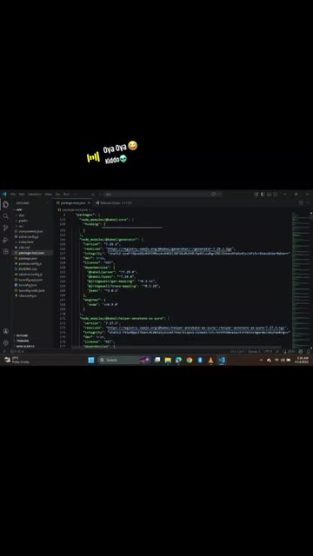Open the Source Control view
The height and width of the screenshot is (556, 313).
click(x=6, y=228)
